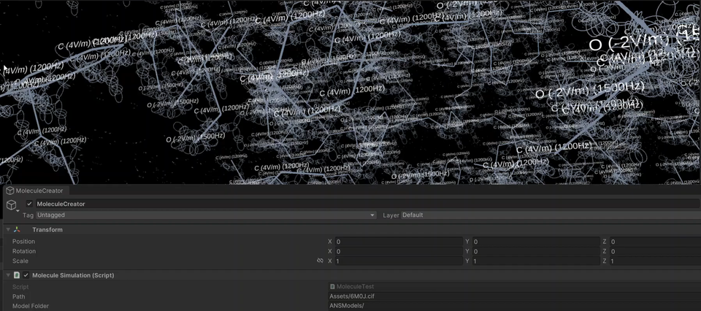Click the Scale Z value field

pyautogui.click(x=654, y=261)
